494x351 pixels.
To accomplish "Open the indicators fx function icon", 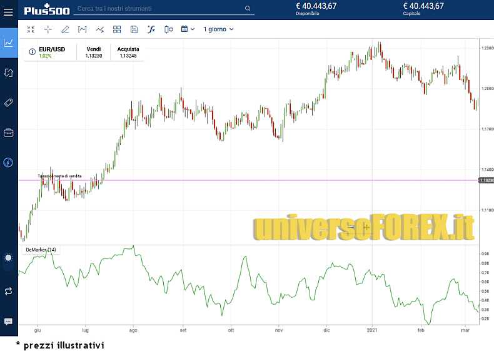I will click(151, 29).
